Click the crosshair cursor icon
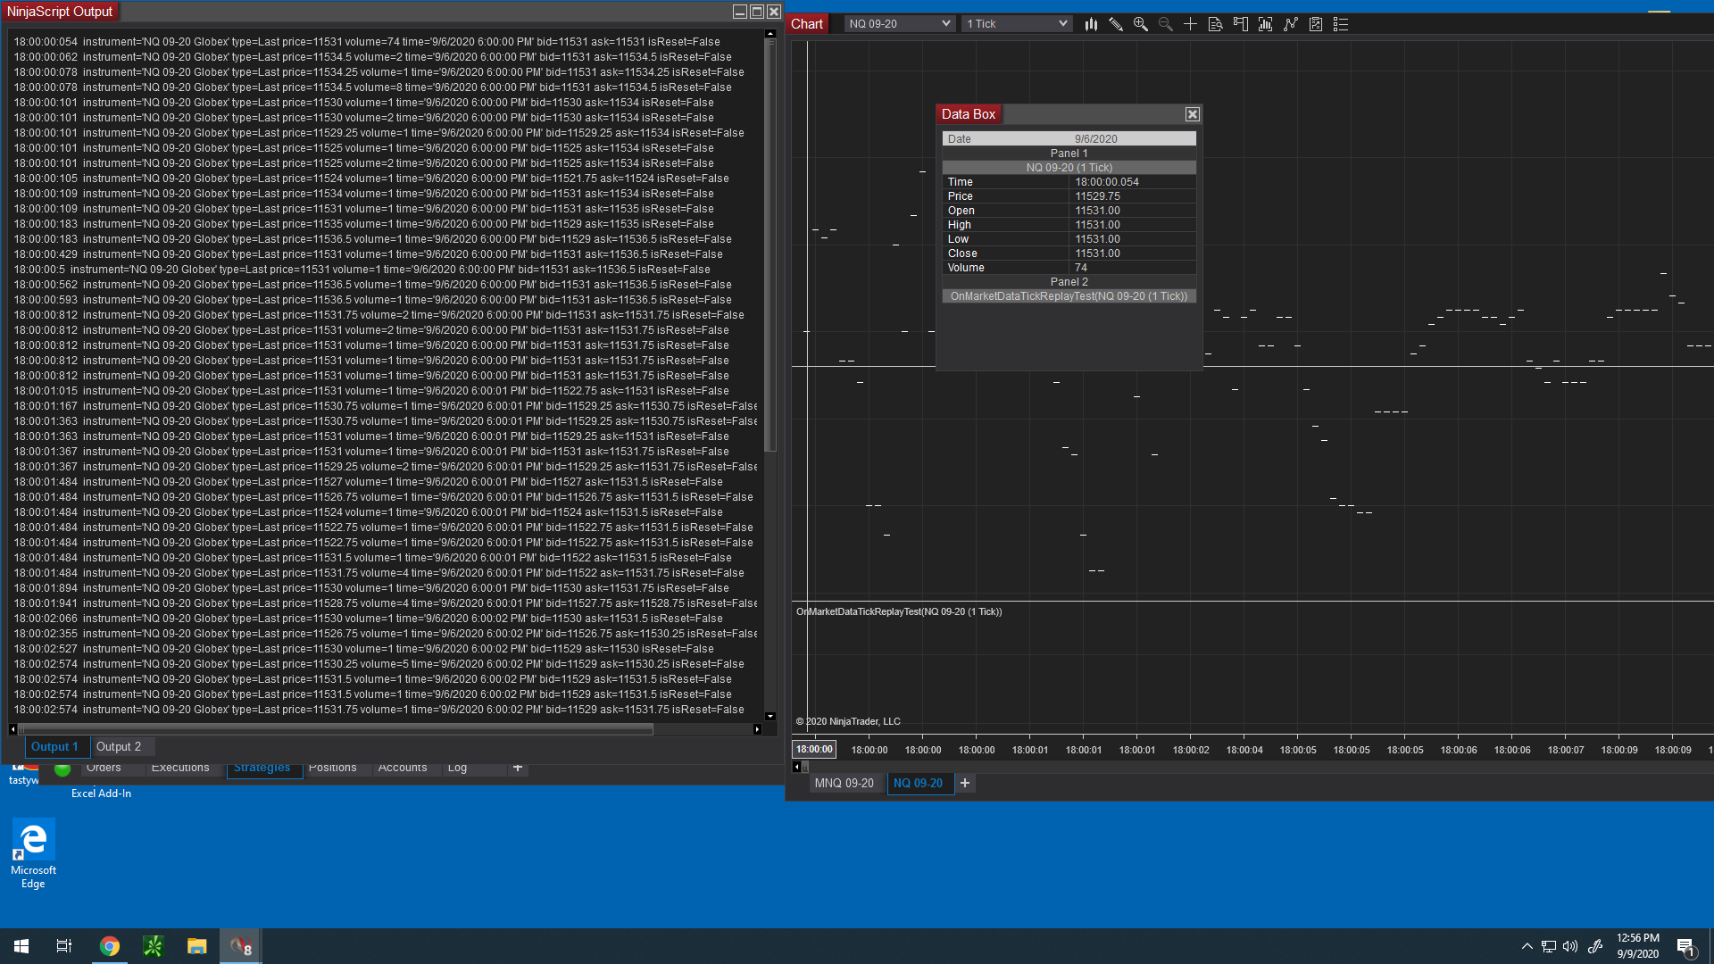The image size is (1714, 964). pos(1190,24)
